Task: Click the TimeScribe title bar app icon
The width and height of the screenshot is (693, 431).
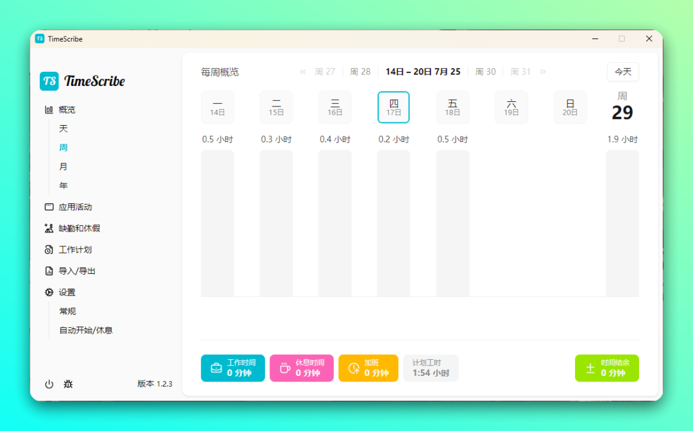Action: pos(40,39)
